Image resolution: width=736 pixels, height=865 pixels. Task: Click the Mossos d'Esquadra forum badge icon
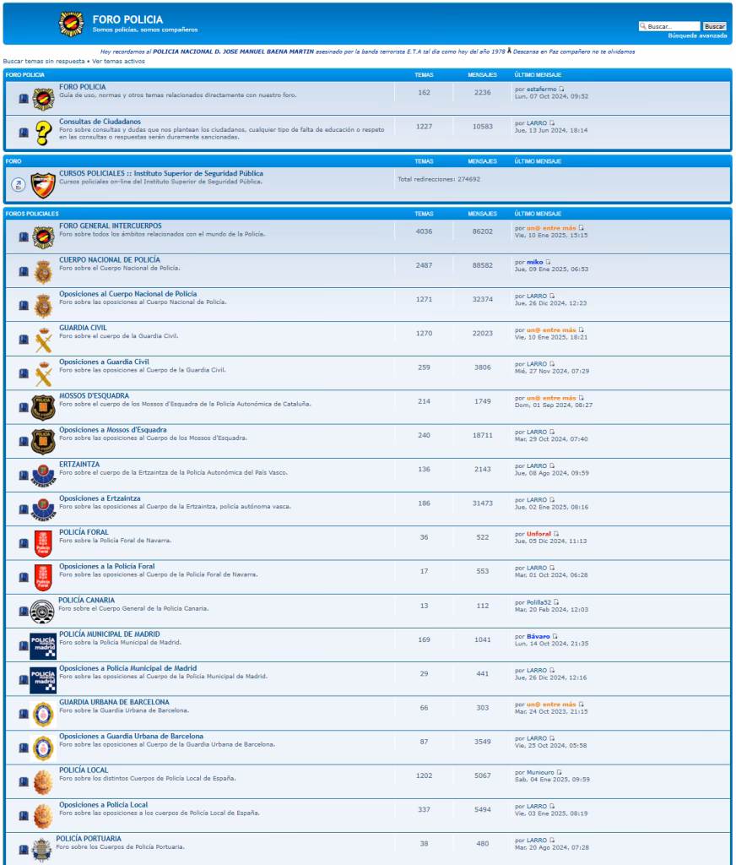click(42, 407)
